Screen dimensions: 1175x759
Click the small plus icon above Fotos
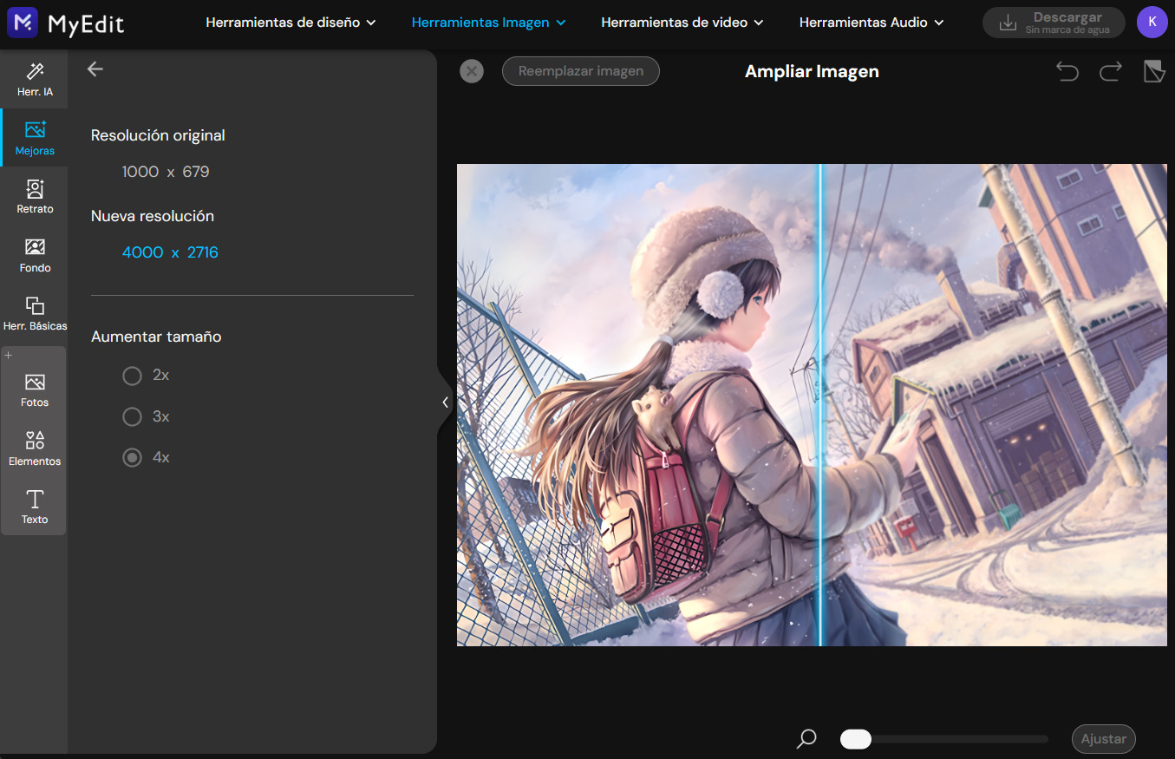(9, 356)
